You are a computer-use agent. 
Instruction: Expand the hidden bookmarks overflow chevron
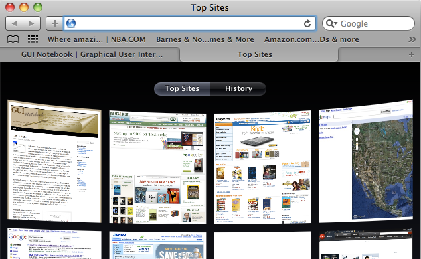412,39
